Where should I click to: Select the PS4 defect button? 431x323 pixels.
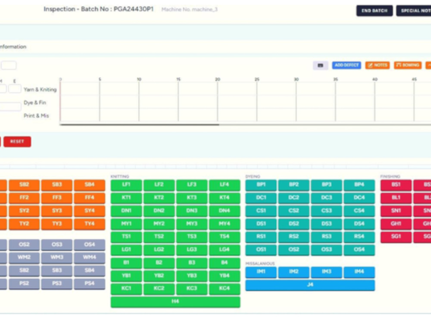[x=90, y=284]
